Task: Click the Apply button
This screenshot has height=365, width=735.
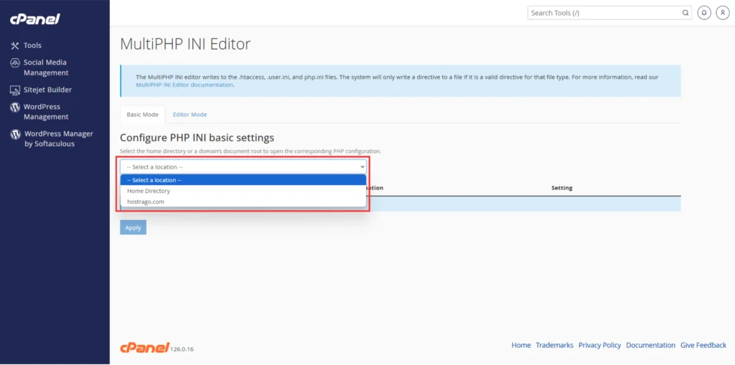Action: coord(133,227)
